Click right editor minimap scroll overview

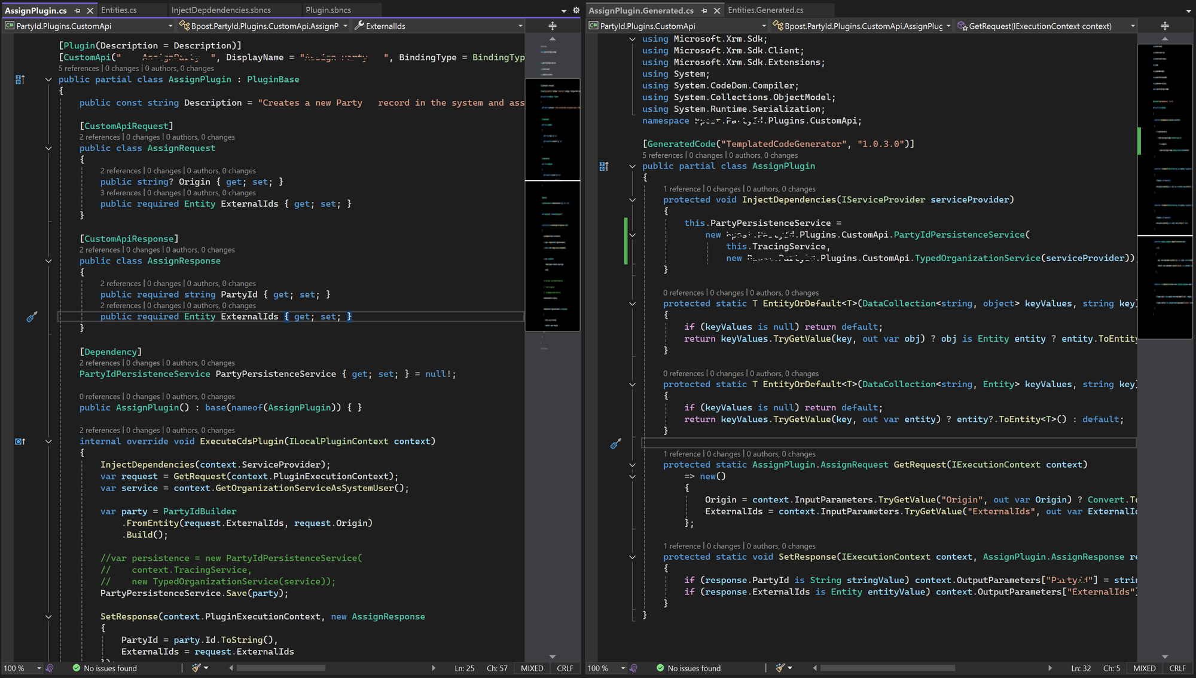[x=1164, y=191]
